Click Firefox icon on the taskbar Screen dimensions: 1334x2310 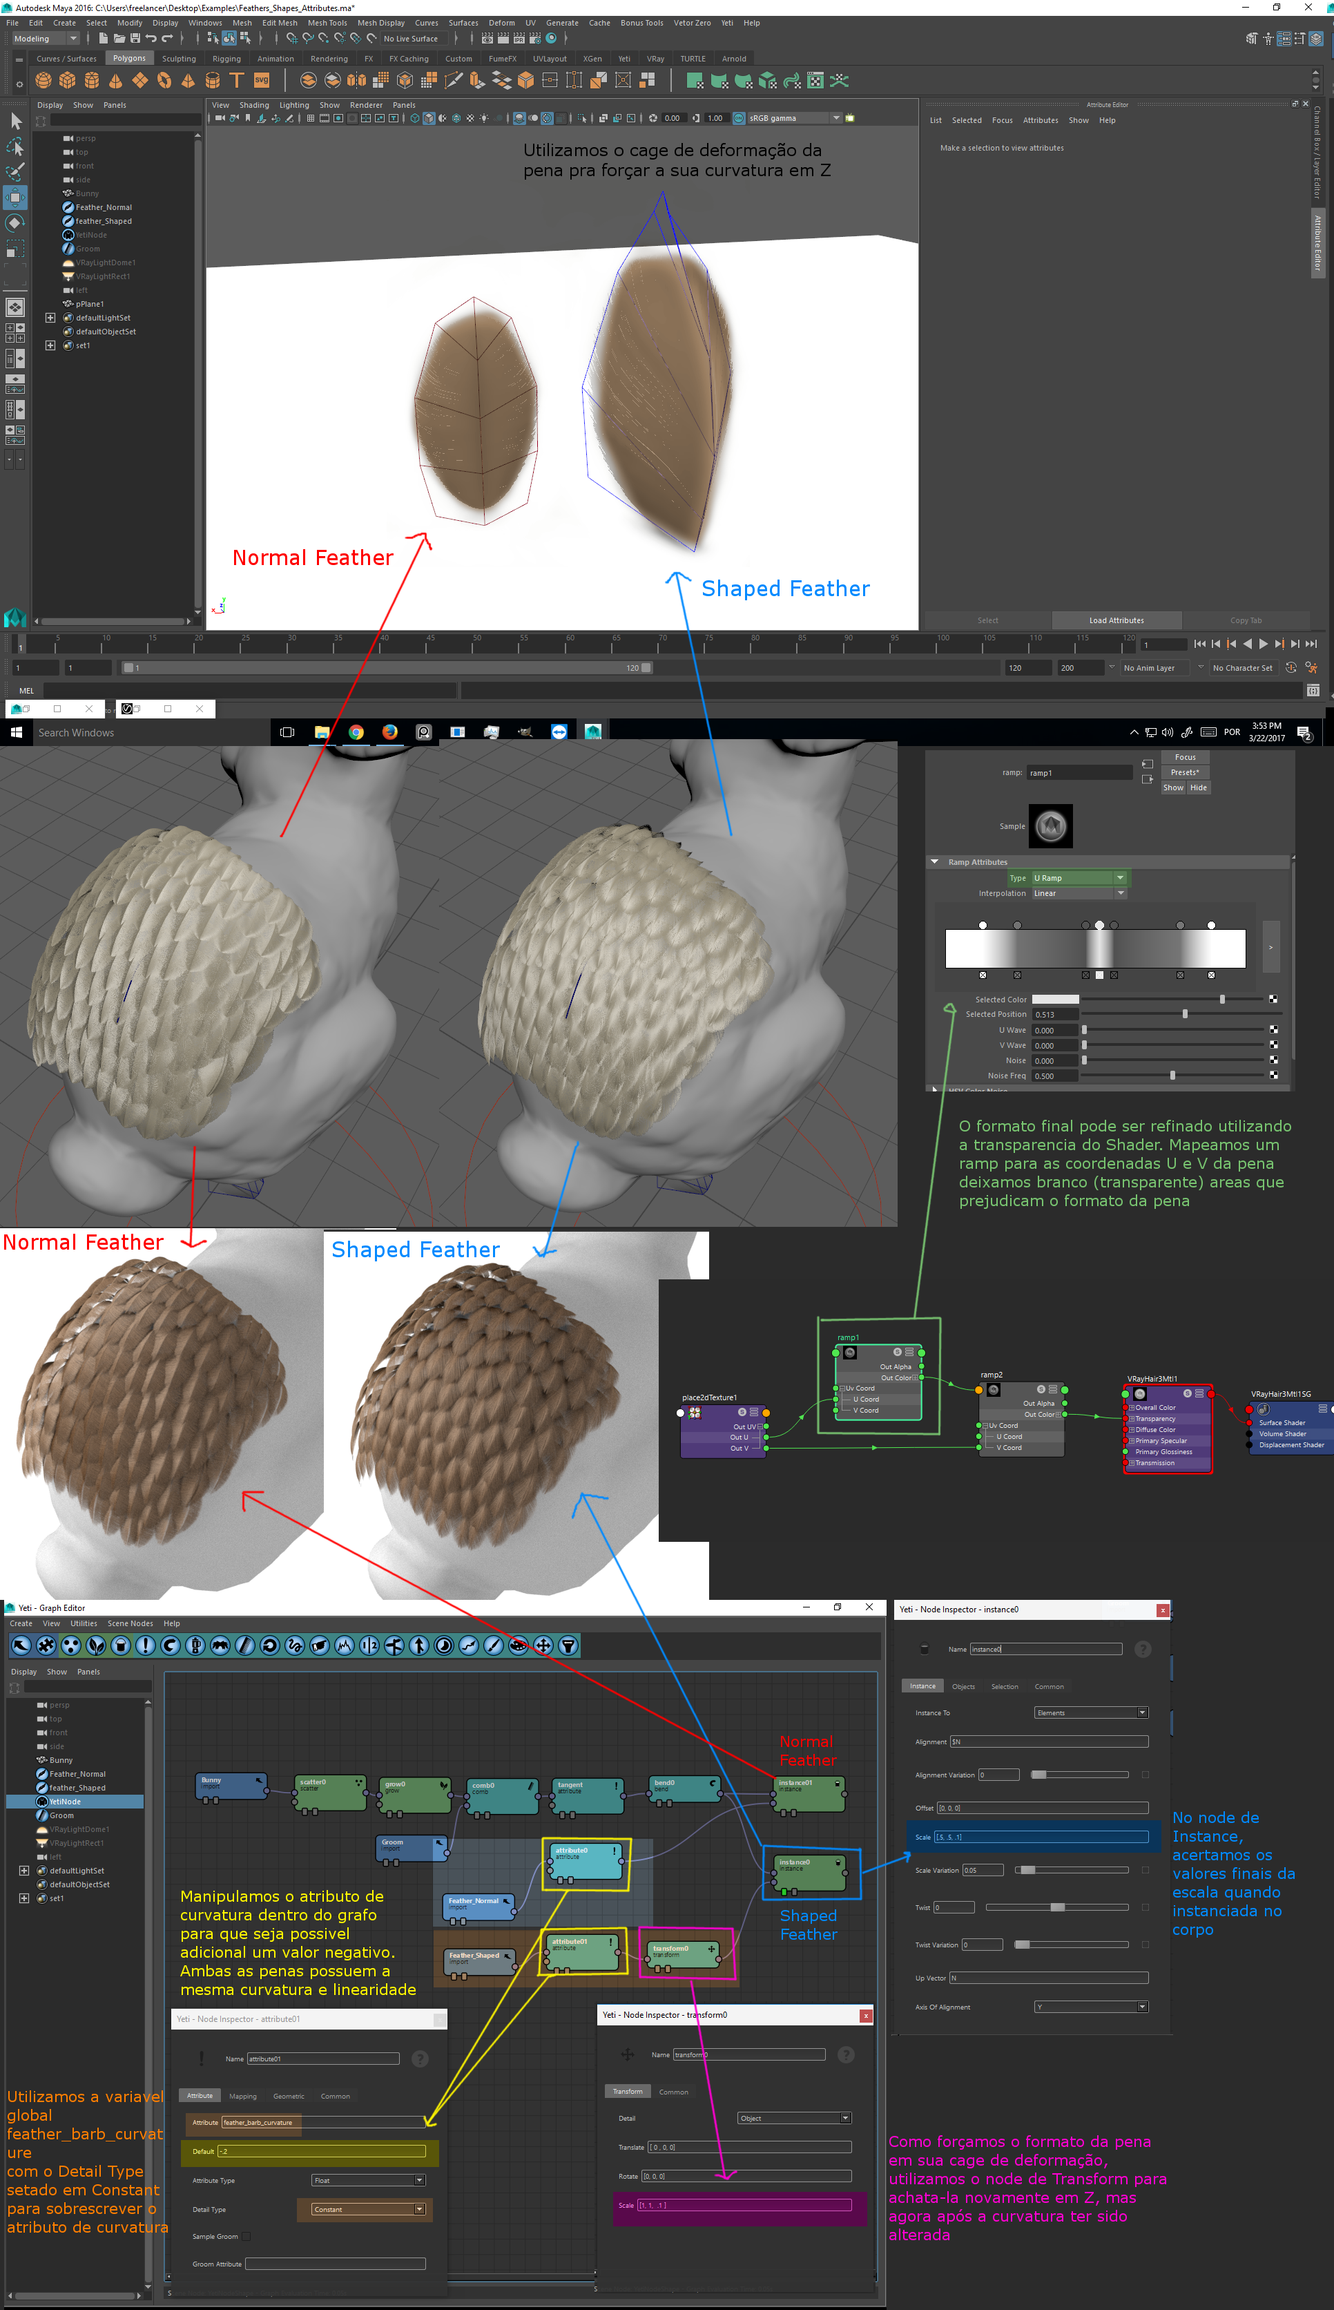[x=389, y=732]
